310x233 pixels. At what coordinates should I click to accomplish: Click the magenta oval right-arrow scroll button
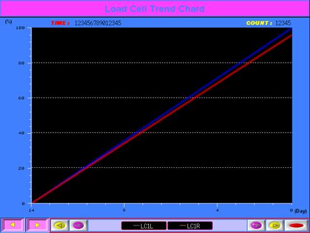tap(256, 225)
